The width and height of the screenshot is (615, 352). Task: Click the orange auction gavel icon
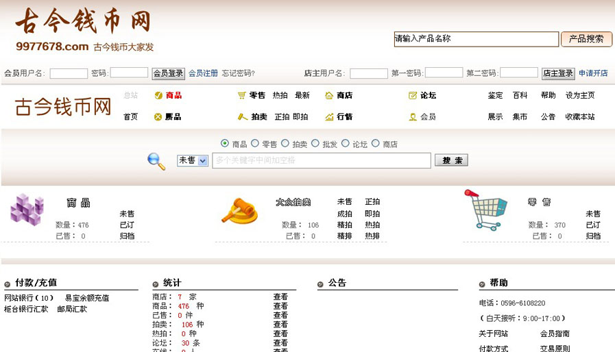239,211
